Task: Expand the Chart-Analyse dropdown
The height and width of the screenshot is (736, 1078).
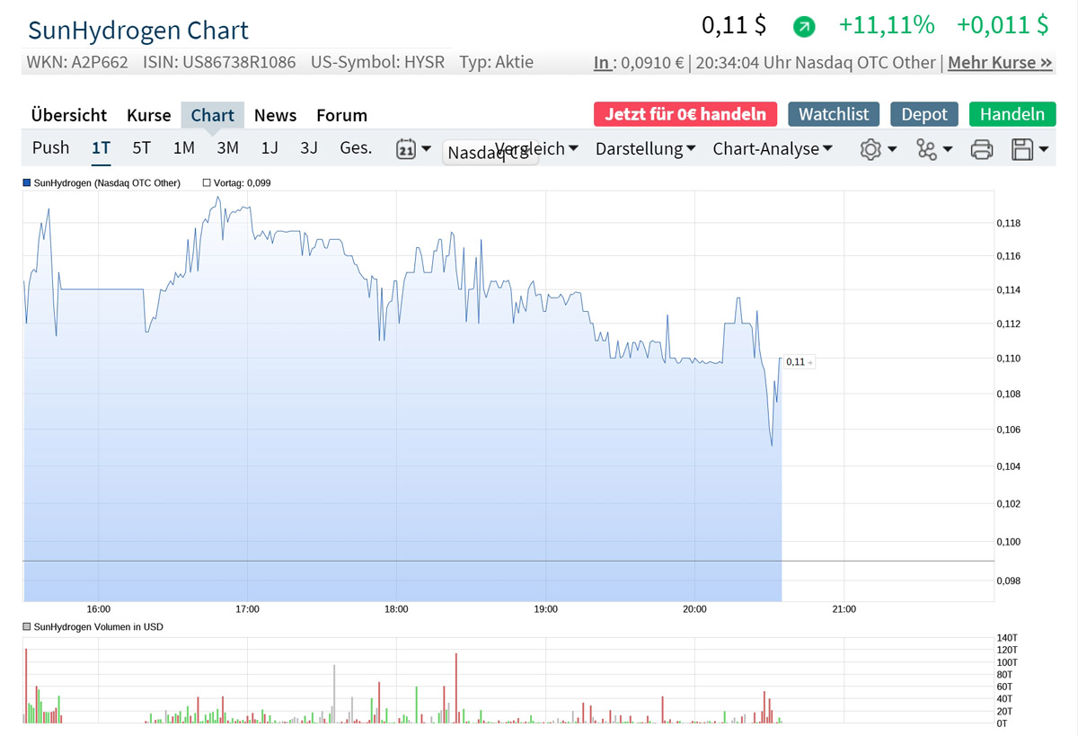Action: click(x=773, y=148)
